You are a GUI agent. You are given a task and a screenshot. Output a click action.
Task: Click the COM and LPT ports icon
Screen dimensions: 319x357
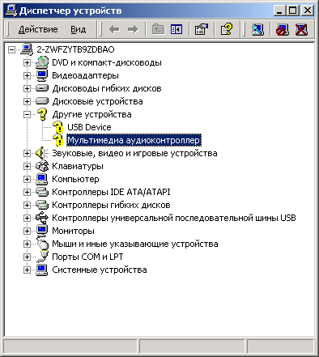pyautogui.click(x=42, y=257)
